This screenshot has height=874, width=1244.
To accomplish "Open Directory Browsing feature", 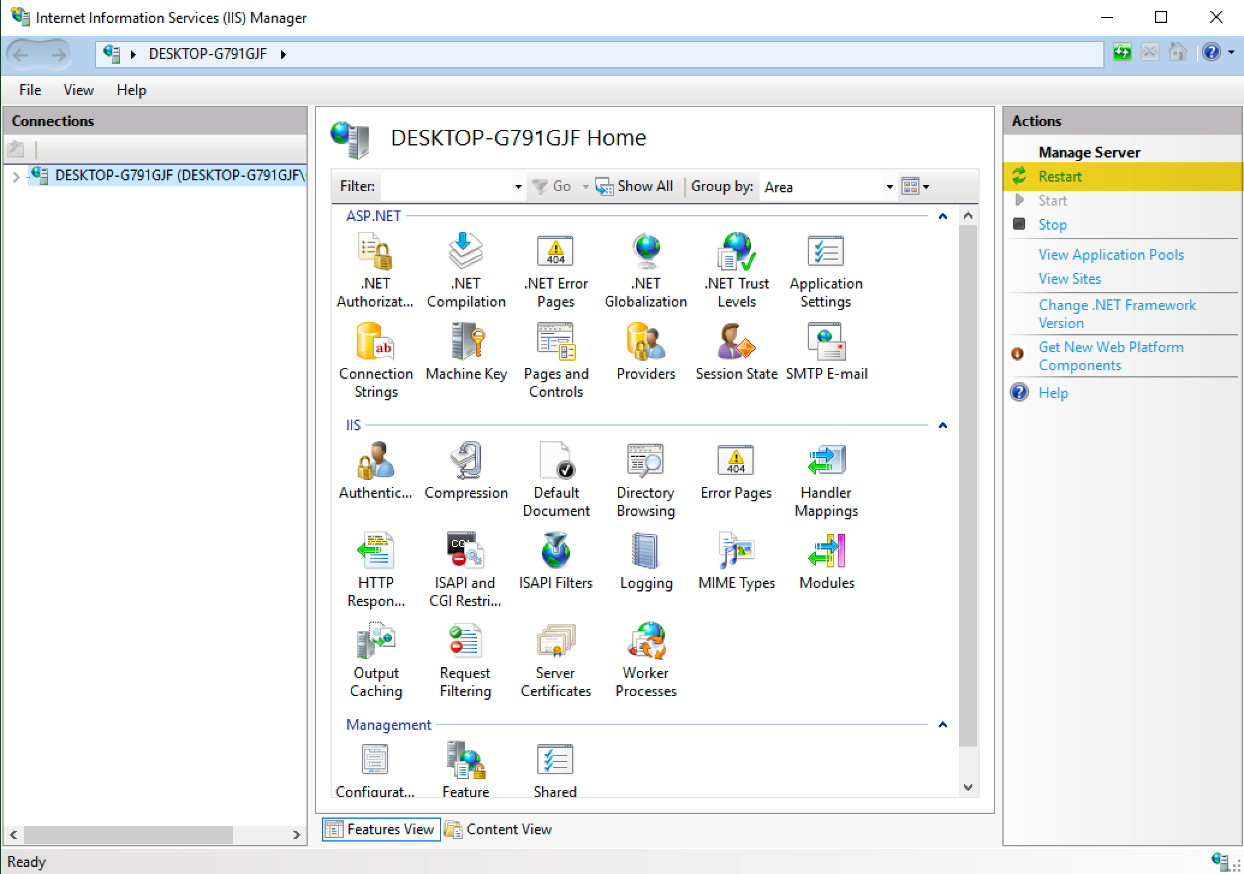I will pyautogui.click(x=645, y=479).
